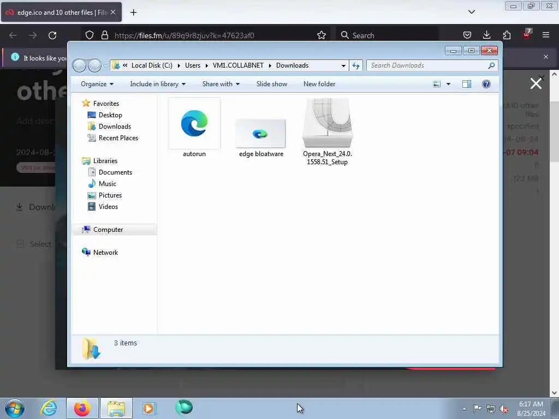This screenshot has width=559, height=419.
Task: Click Downloads in the address breadcrumb
Action: (293, 65)
